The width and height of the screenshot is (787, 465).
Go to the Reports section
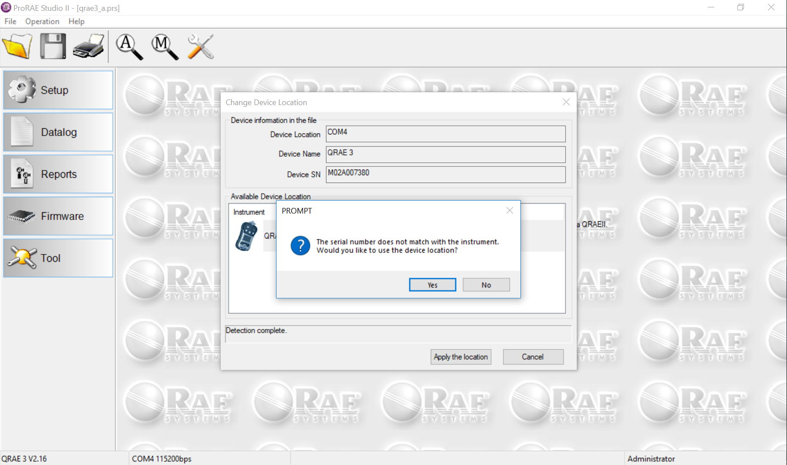58,174
